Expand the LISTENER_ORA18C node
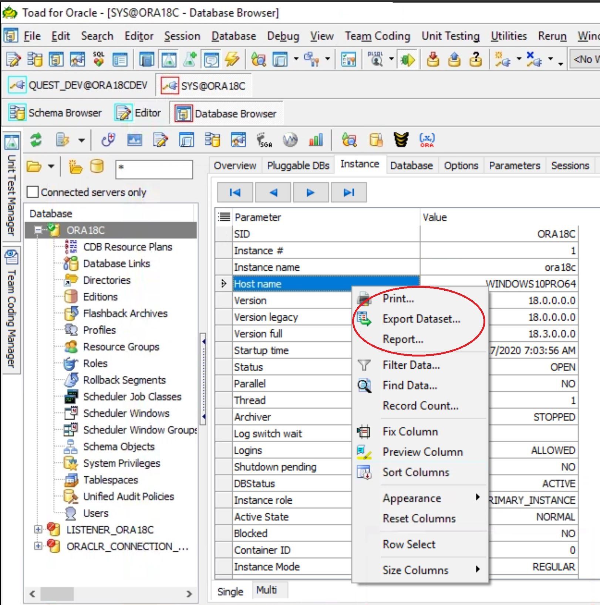600x605 pixels. click(38, 530)
